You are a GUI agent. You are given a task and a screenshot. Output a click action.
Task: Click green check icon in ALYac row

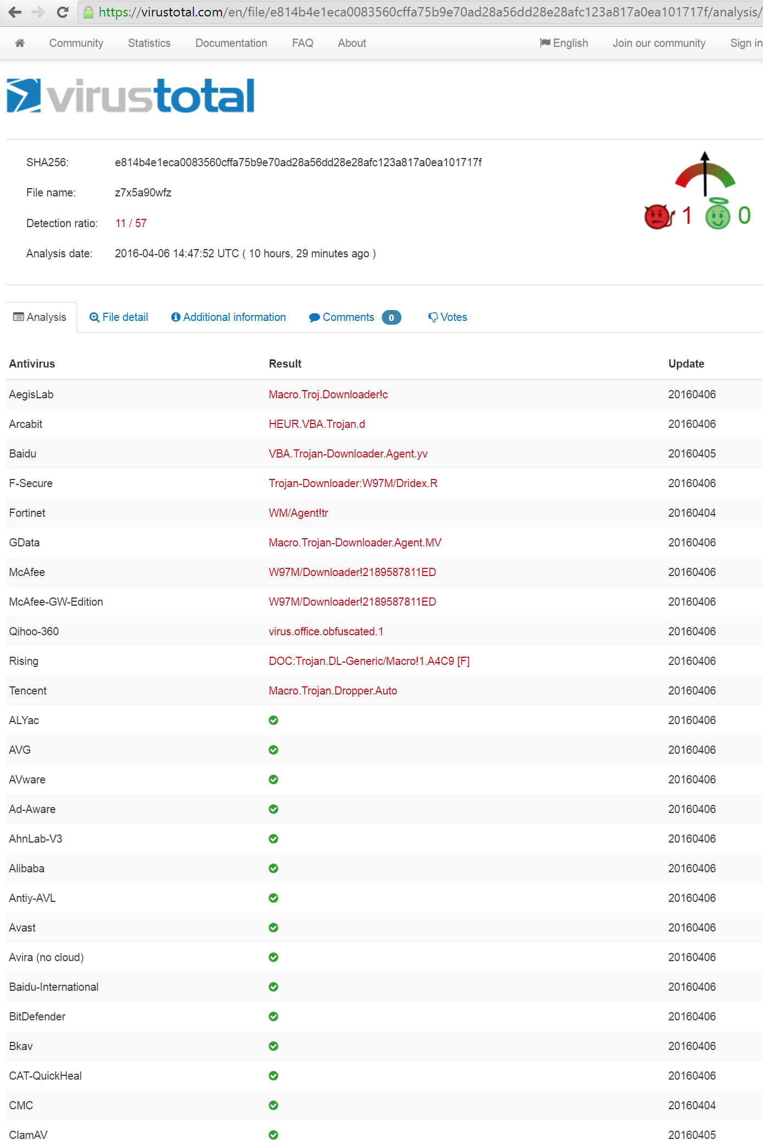(x=274, y=720)
